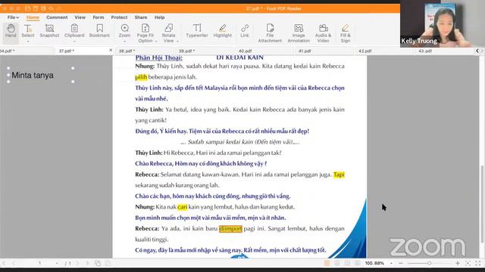
Task: Open the Form ribbon tab
Action: (99, 17)
